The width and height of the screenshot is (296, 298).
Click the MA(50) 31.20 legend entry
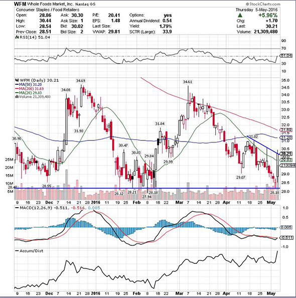pyautogui.click(x=28, y=85)
